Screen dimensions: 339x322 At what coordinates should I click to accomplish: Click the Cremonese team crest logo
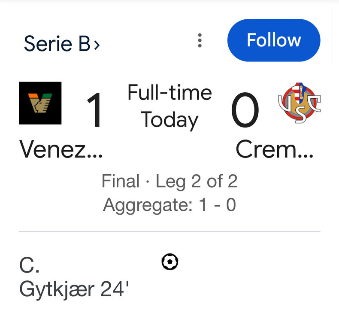(x=299, y=103)
